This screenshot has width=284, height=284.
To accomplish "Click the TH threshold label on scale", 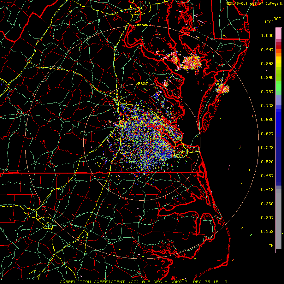I will [x=271, y=246].
